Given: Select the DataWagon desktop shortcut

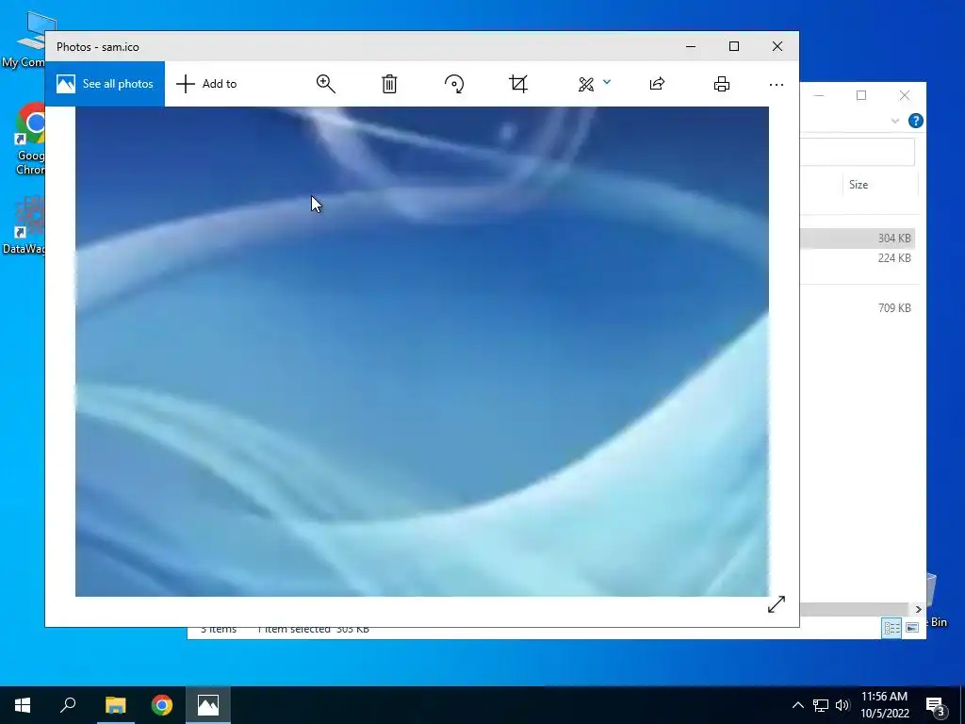Looking at the screenshot, I should 24,224.
